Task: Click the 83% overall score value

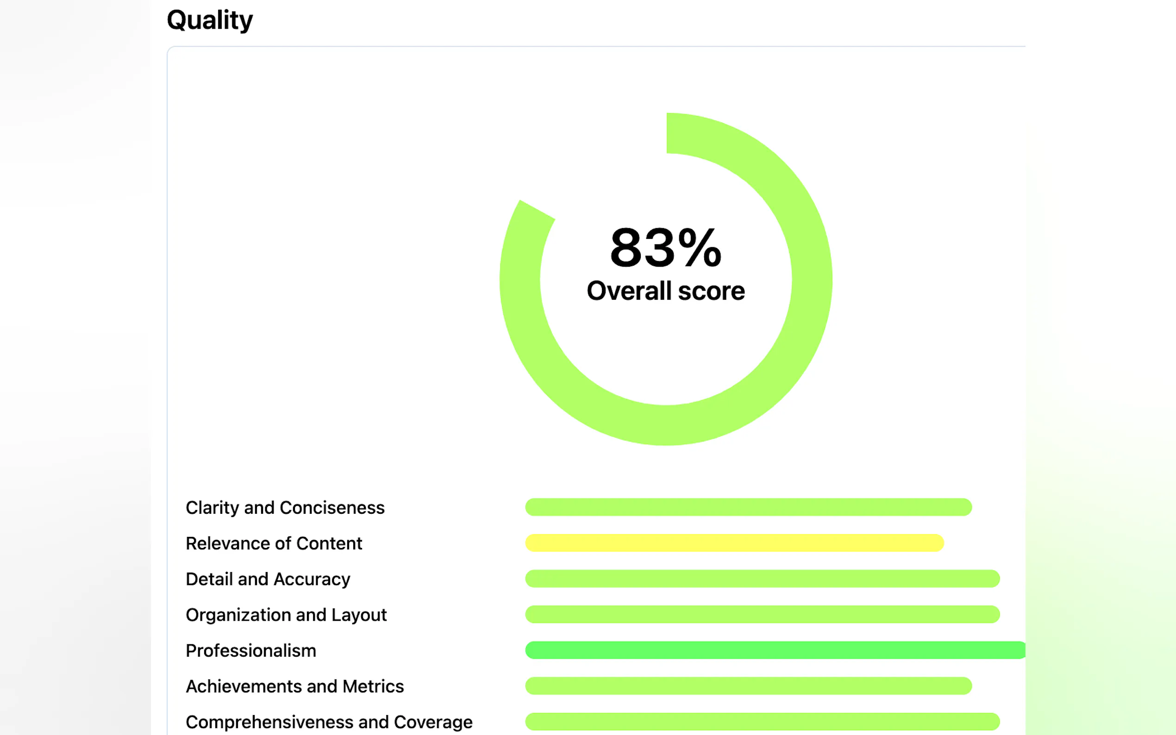Action: click(x=665, y=248)
